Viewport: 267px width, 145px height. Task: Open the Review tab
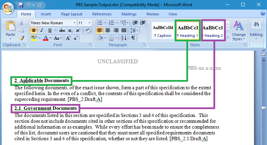pyautogui.click(x=153, y=14)
